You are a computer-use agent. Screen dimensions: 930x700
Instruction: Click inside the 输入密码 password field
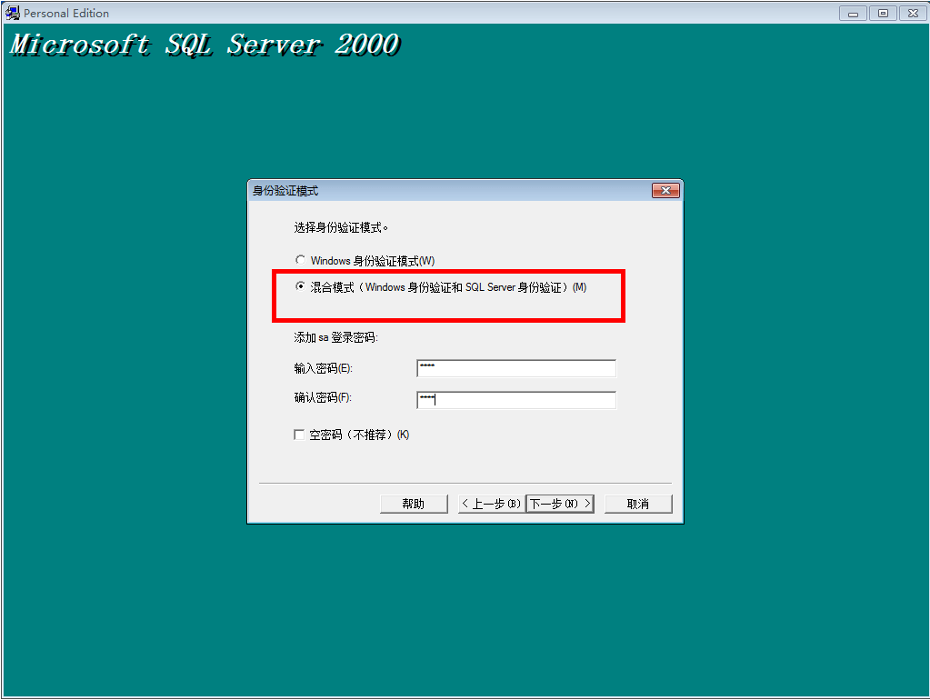coord(515,367)
